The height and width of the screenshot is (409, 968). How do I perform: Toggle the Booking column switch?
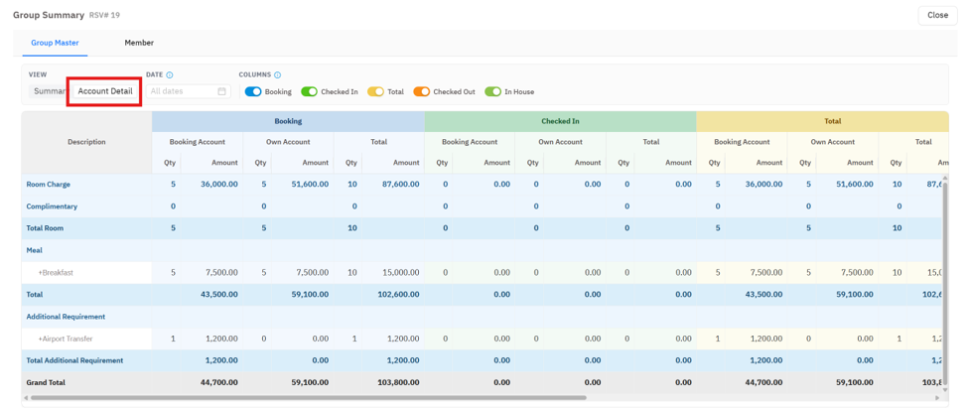(x=253, y=91)
